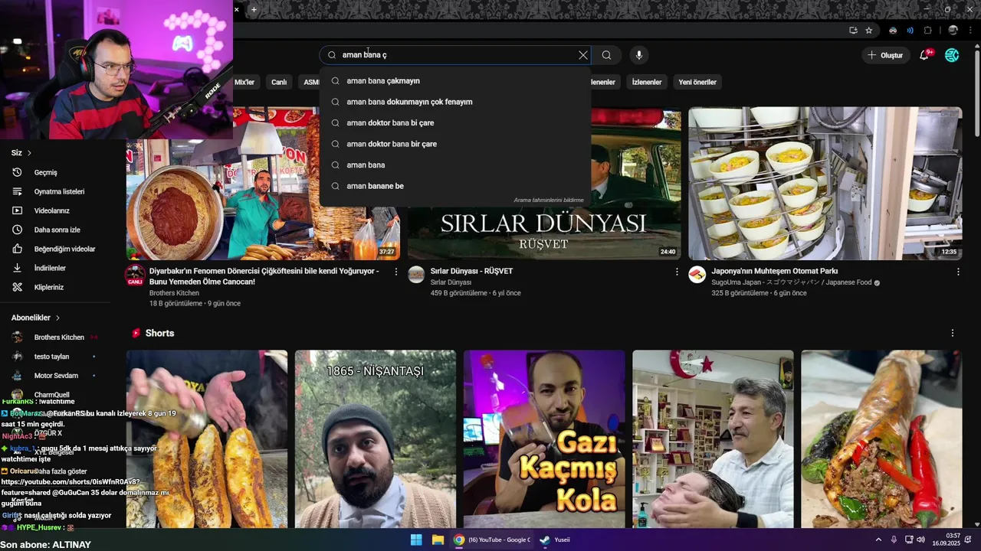
Task: Open the account avatar menu
Action: pos(952,55)
